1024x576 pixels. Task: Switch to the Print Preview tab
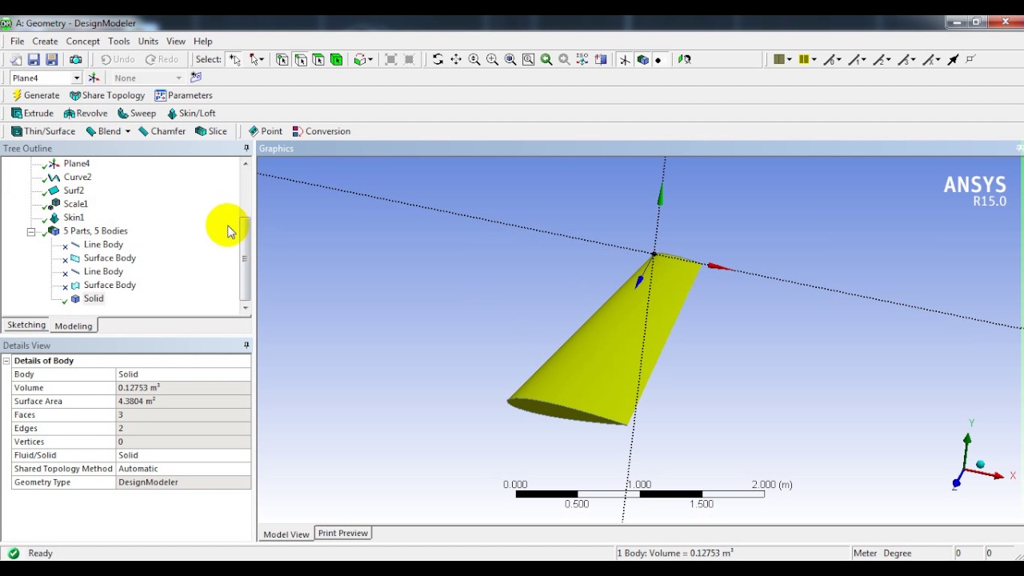pos(342,533)
